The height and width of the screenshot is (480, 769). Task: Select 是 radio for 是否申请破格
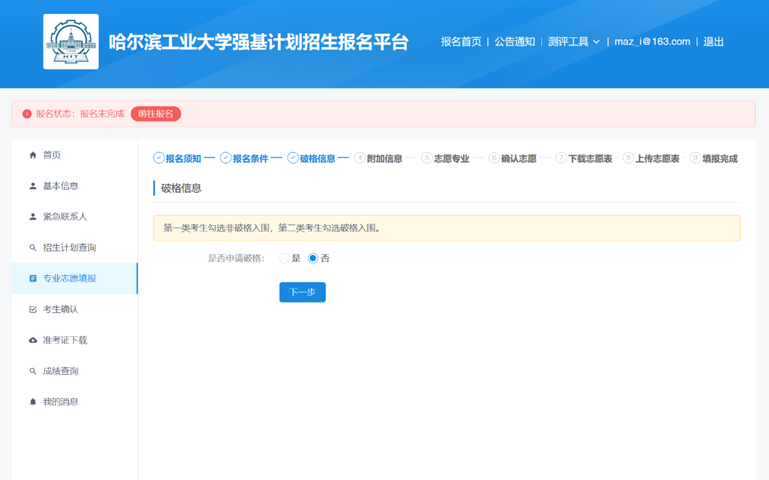coord(284,258)
